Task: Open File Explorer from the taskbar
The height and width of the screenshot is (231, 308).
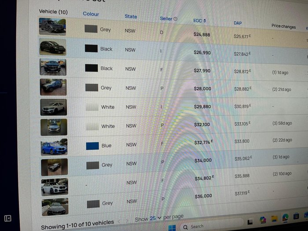Action: click(274, 218)
